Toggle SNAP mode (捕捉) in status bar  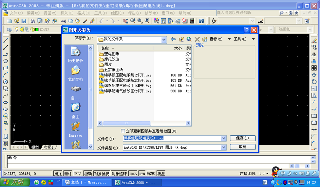tap(58, 174)
